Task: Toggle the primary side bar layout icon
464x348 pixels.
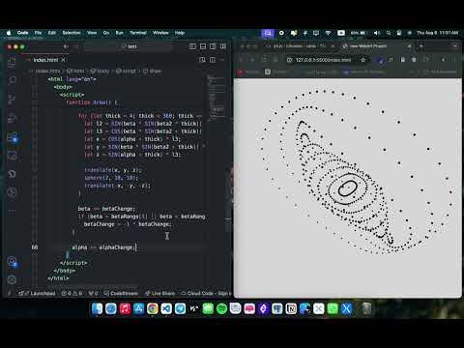Action: tap(192, 46)
